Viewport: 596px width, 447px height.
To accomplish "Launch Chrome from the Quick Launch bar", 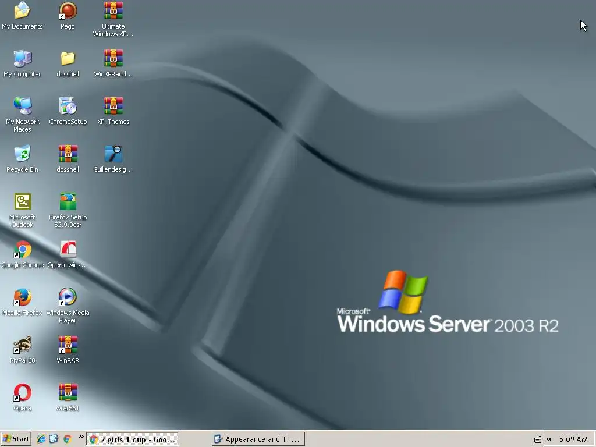I will coord(68,439).
